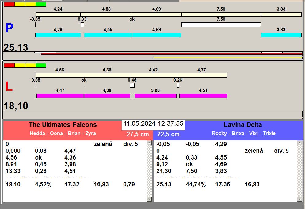Click the -0,05 start label in lane P
Viewport: 305px width, 209px height.
coord(35,19)
